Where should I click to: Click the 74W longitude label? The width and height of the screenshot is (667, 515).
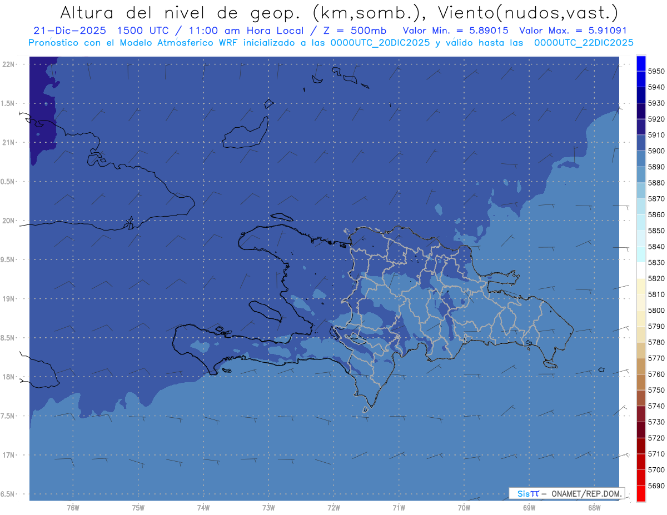point(203,507)
